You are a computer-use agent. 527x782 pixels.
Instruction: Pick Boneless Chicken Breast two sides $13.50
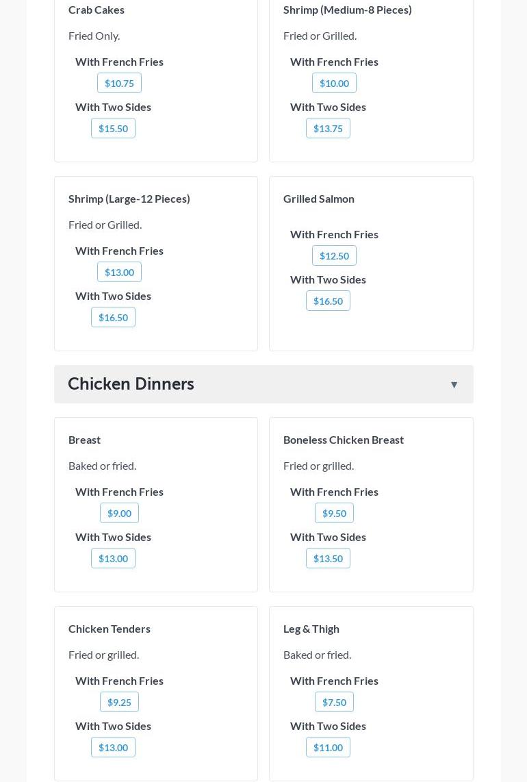(328, 559)
